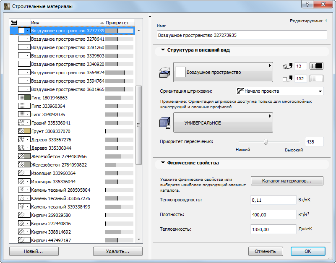The image size is (336, 263).
Task: Click the foreground pen number field 13
Action: (301, 66)
